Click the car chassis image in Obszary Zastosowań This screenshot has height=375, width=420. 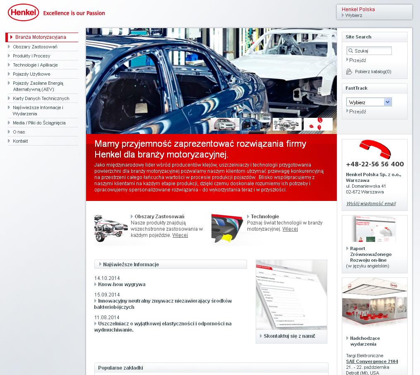pos(111,229)
